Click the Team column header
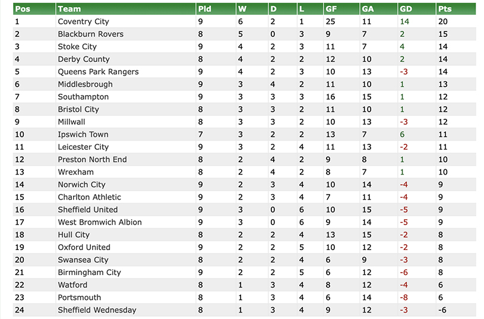The height and width of the screenshot is (319, 484). tap(69, 9)
